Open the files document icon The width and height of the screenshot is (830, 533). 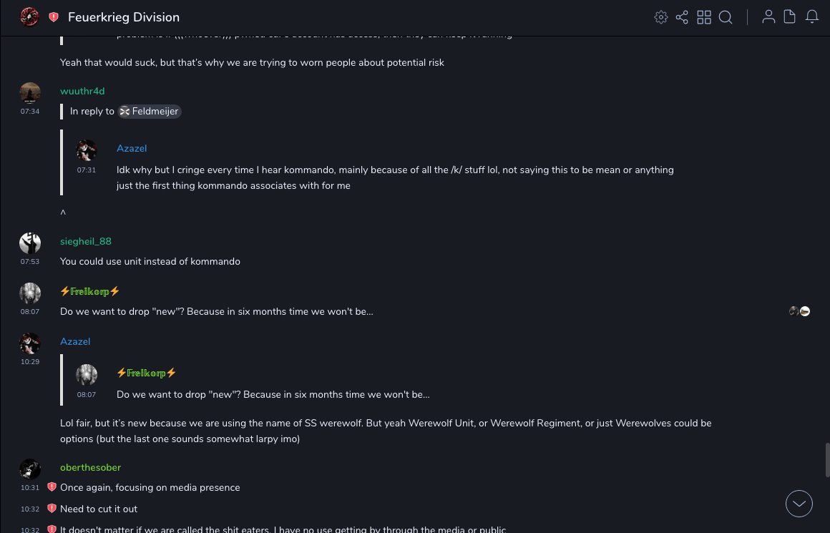point(790,17)
